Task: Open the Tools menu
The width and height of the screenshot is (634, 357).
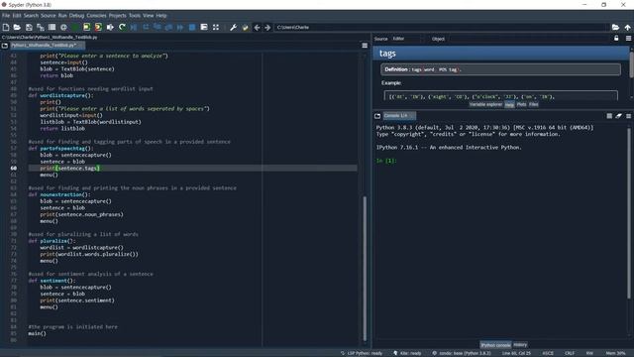Action: tap(135, 16)
